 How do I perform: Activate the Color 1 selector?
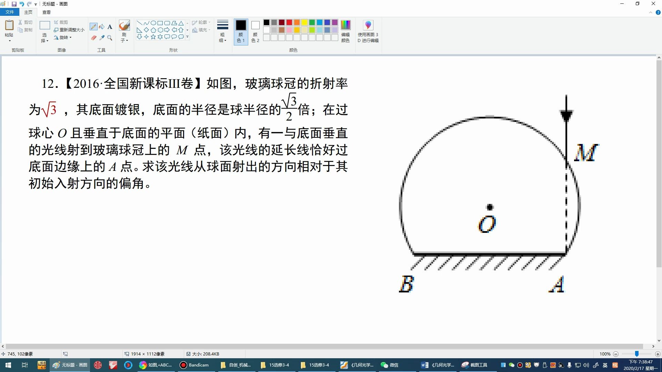241,31
